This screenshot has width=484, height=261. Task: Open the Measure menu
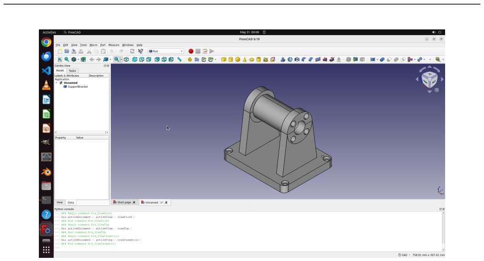(x=114, y=45)
